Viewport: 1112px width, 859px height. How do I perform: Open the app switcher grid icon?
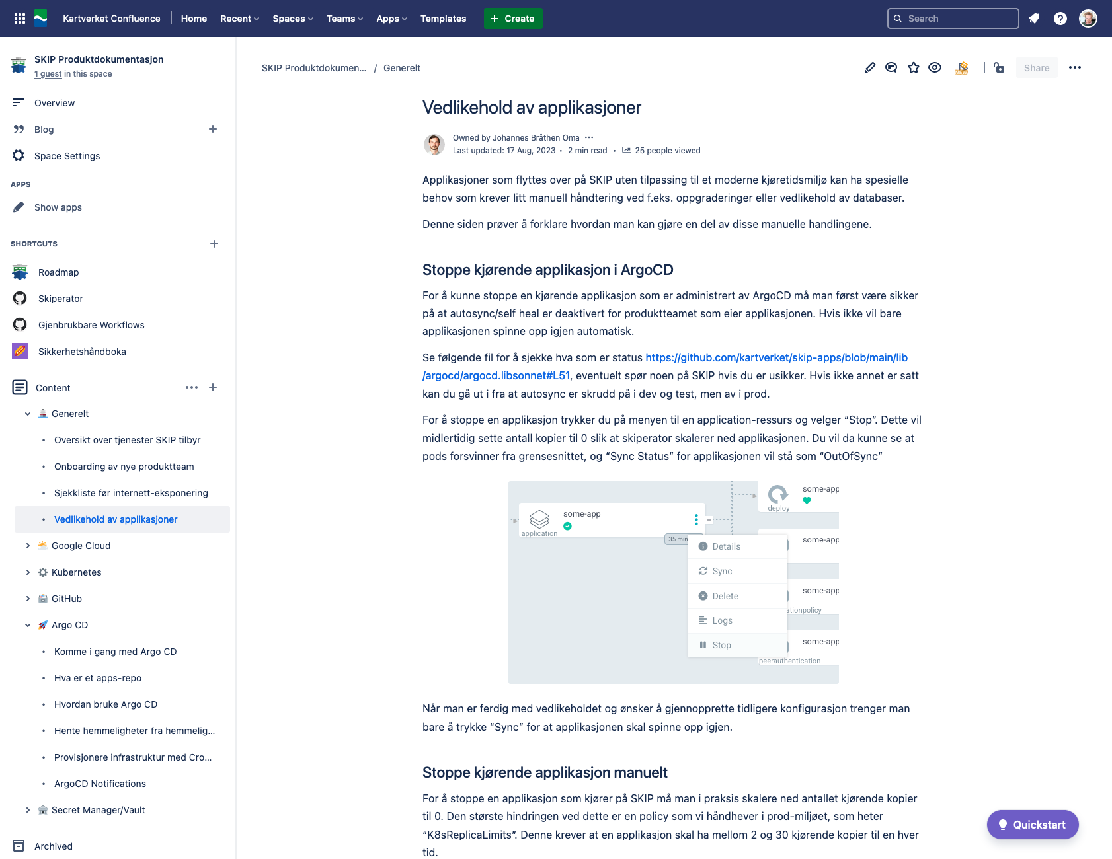pos(20,19)
